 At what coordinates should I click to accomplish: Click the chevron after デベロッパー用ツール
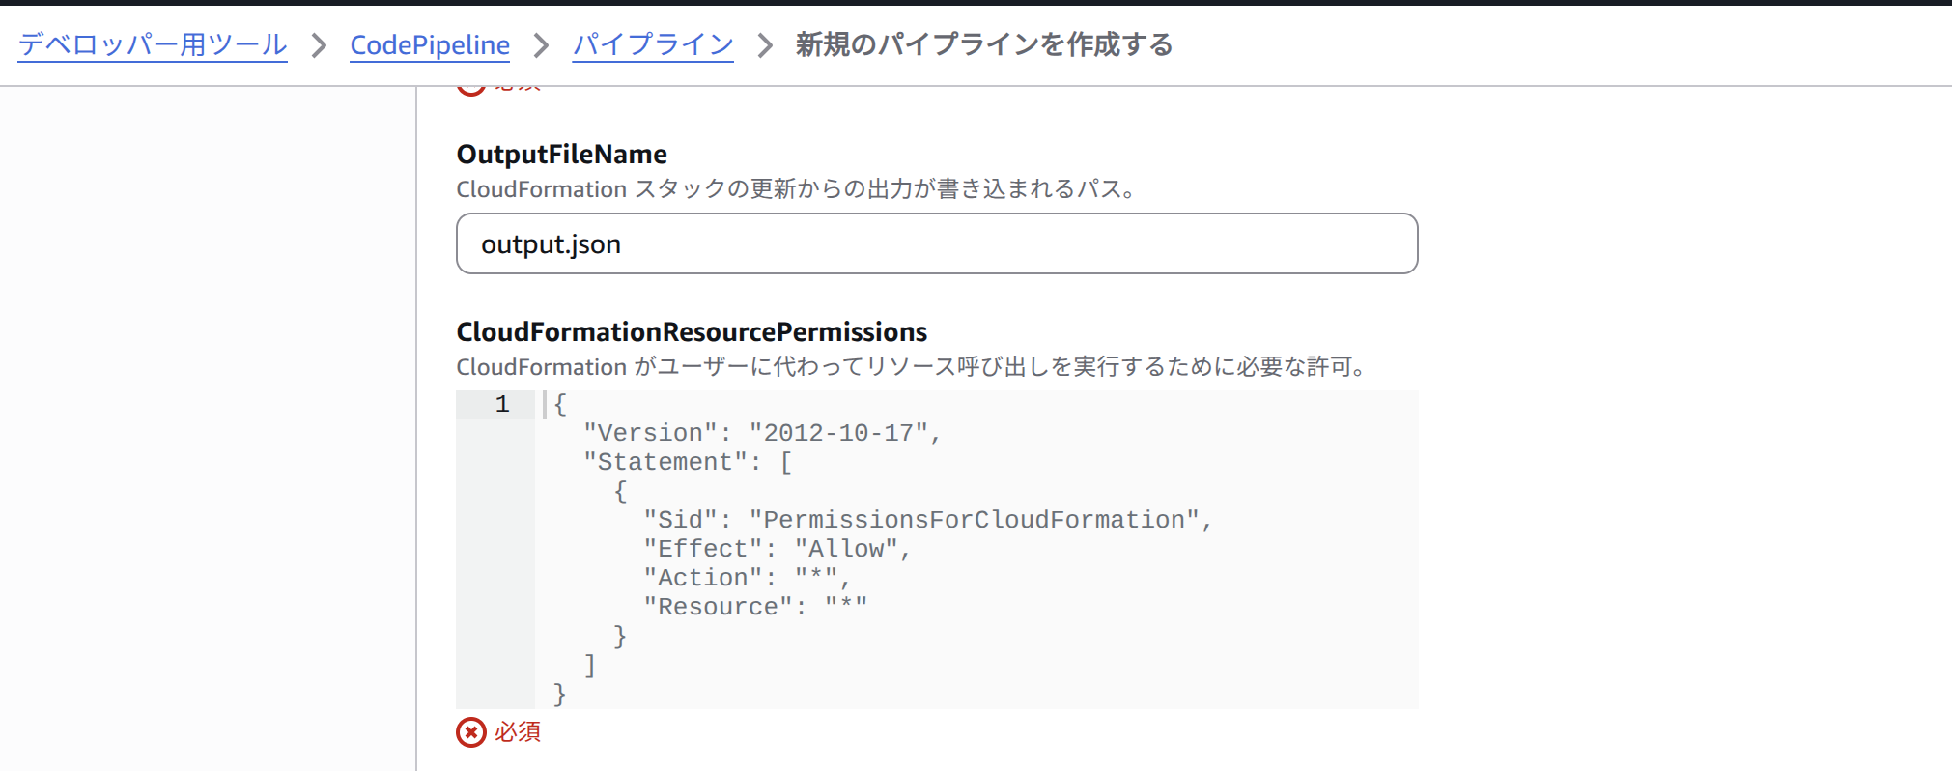click(319, 45)
